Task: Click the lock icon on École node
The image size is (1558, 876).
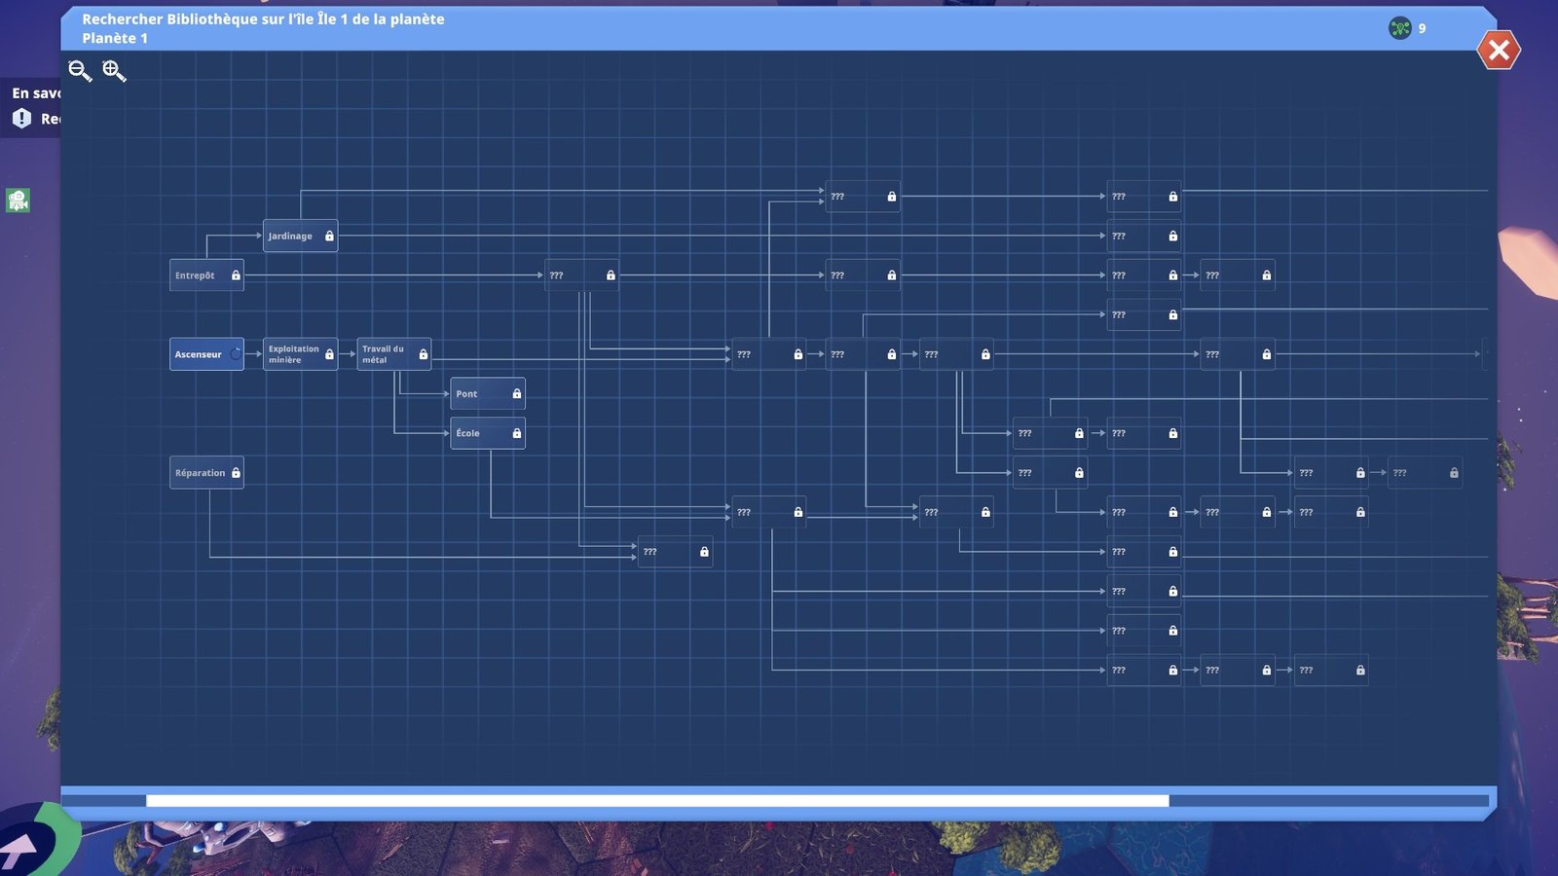Action: (x=516, y=433)
